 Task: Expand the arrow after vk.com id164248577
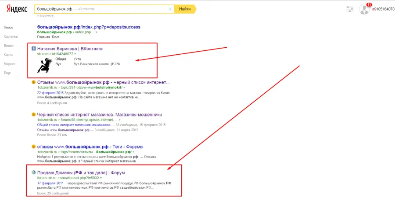coord(75,54)
